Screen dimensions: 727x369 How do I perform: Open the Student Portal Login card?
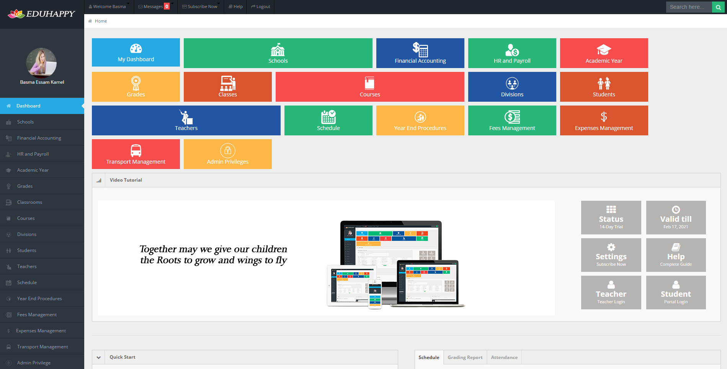(x=676, y=293)
